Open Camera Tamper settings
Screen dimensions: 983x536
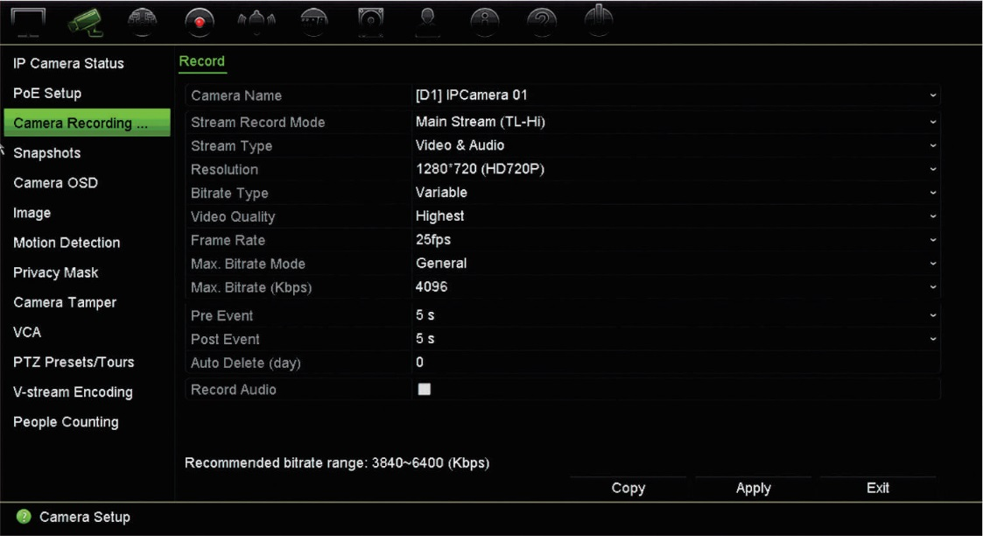tap(65, 302)
